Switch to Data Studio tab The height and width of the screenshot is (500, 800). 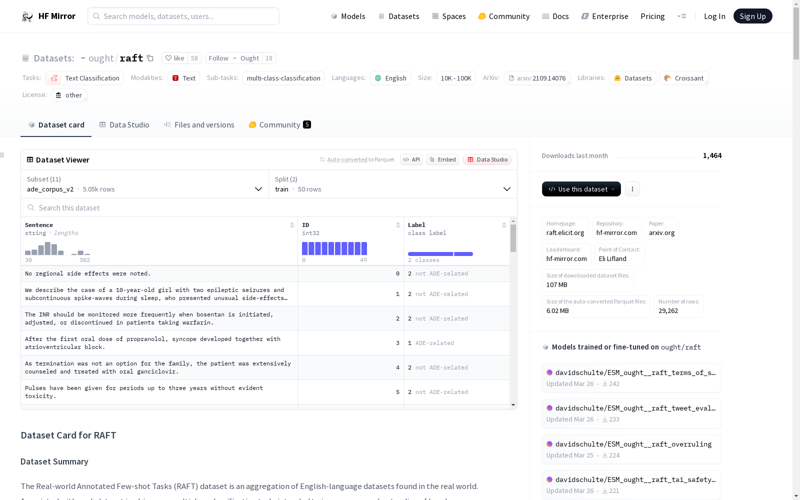[x=124, y=125]
